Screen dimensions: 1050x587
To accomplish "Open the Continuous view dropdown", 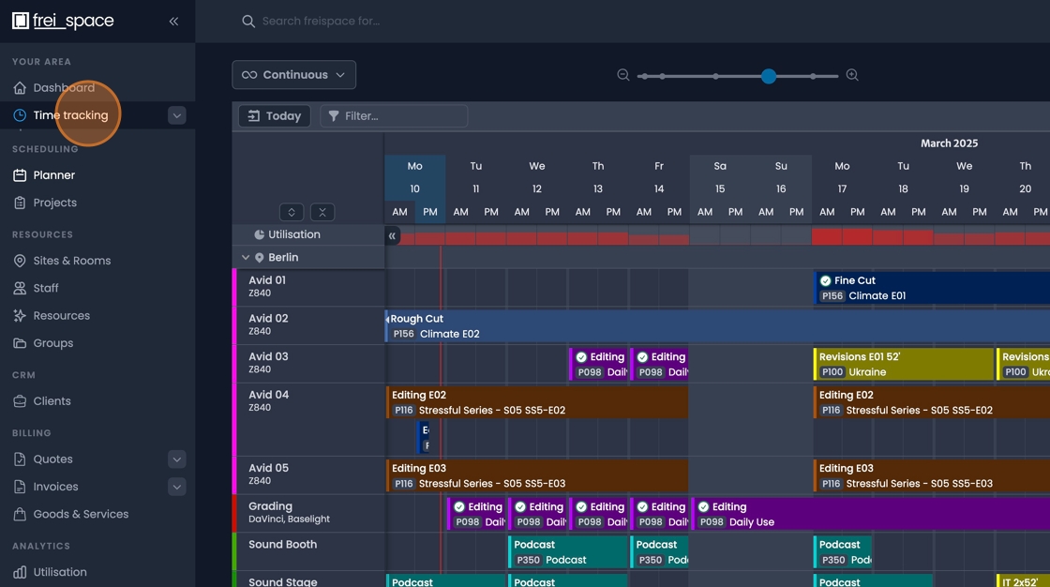I will 293,74.
